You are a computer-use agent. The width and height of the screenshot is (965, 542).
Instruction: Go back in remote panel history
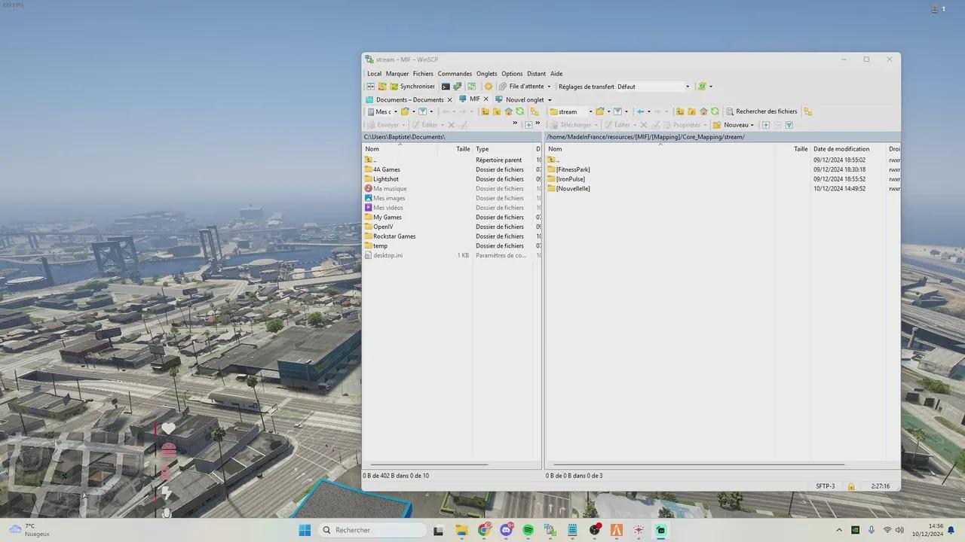point(640,111)
